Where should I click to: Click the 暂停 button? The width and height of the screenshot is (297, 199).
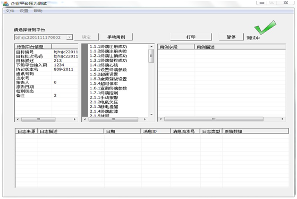click(x=231, y=37)
